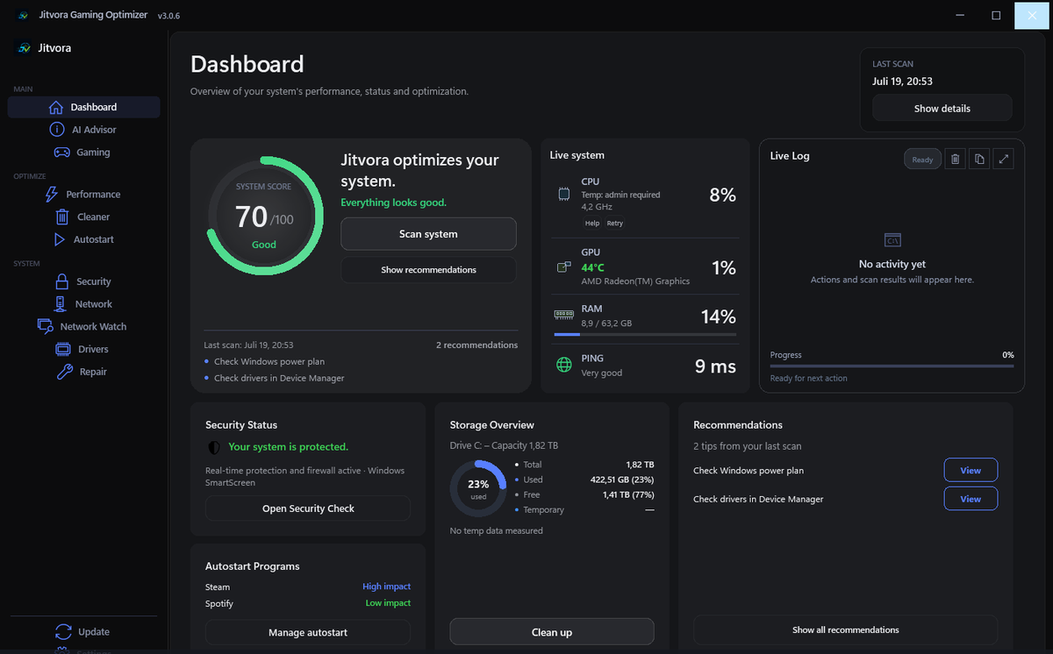Click "No temp data measured" text
1053x654 pixels.
(497, 531)
